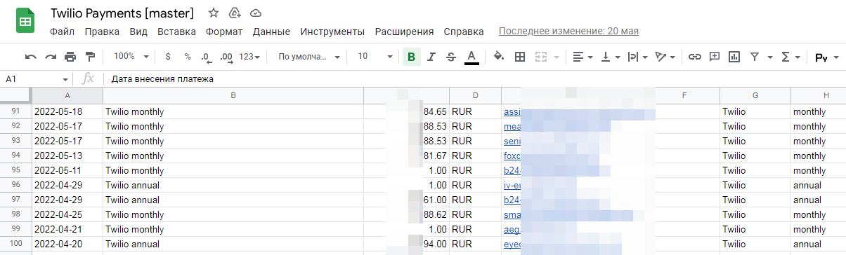Open the borders menu
The width and height of the screenshot is (846, 255).
click(520, 57)
